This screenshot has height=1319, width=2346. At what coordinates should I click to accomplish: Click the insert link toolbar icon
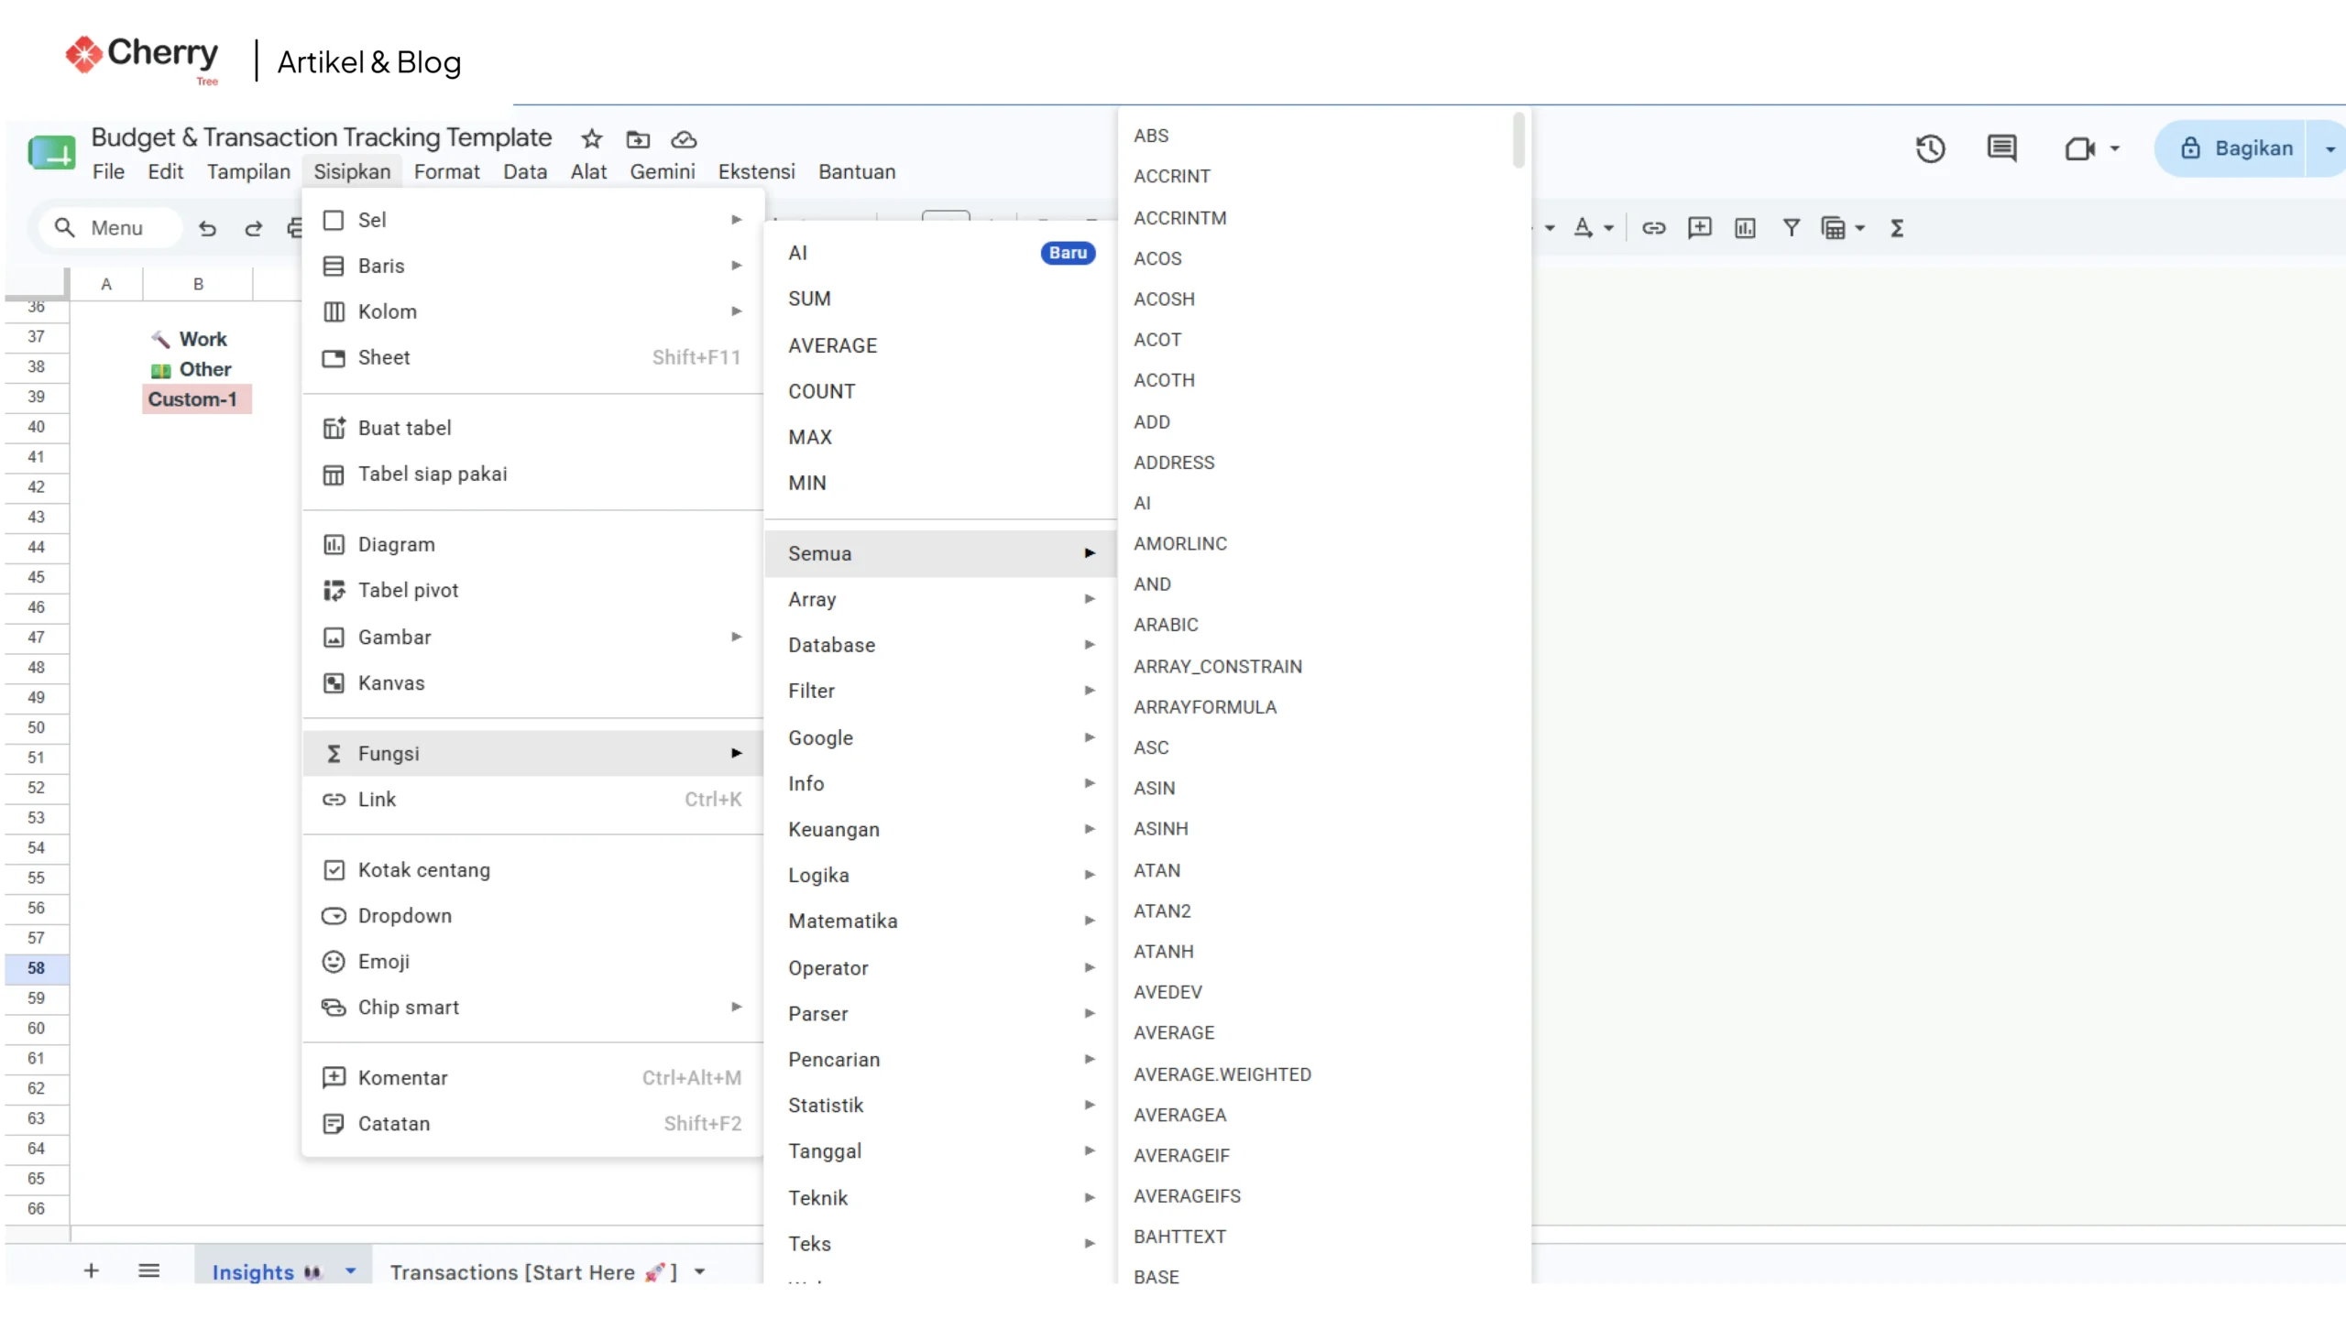(x=1653, y=228)
